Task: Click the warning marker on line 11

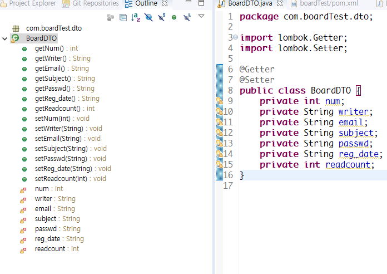Action: point(220,122)
